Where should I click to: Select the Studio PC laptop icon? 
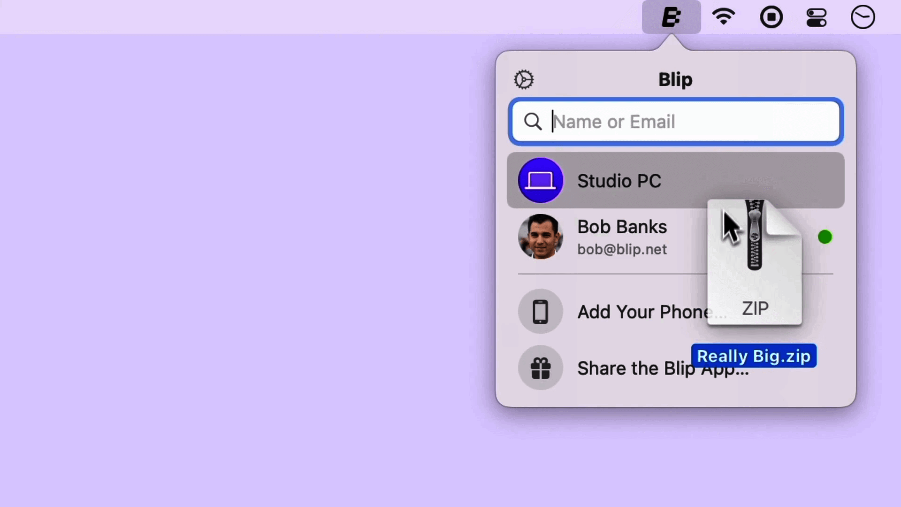[x=541, y=181]
